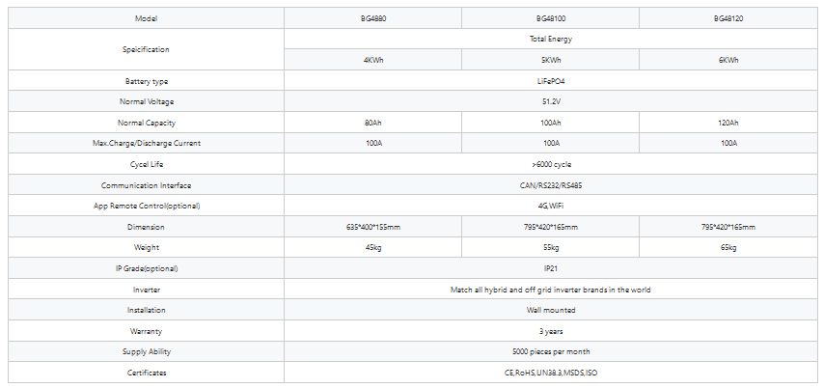The image size is (824, 388).
Task: Click the Max.Charge/Discharge Current row label
Action: click(147, 144)
